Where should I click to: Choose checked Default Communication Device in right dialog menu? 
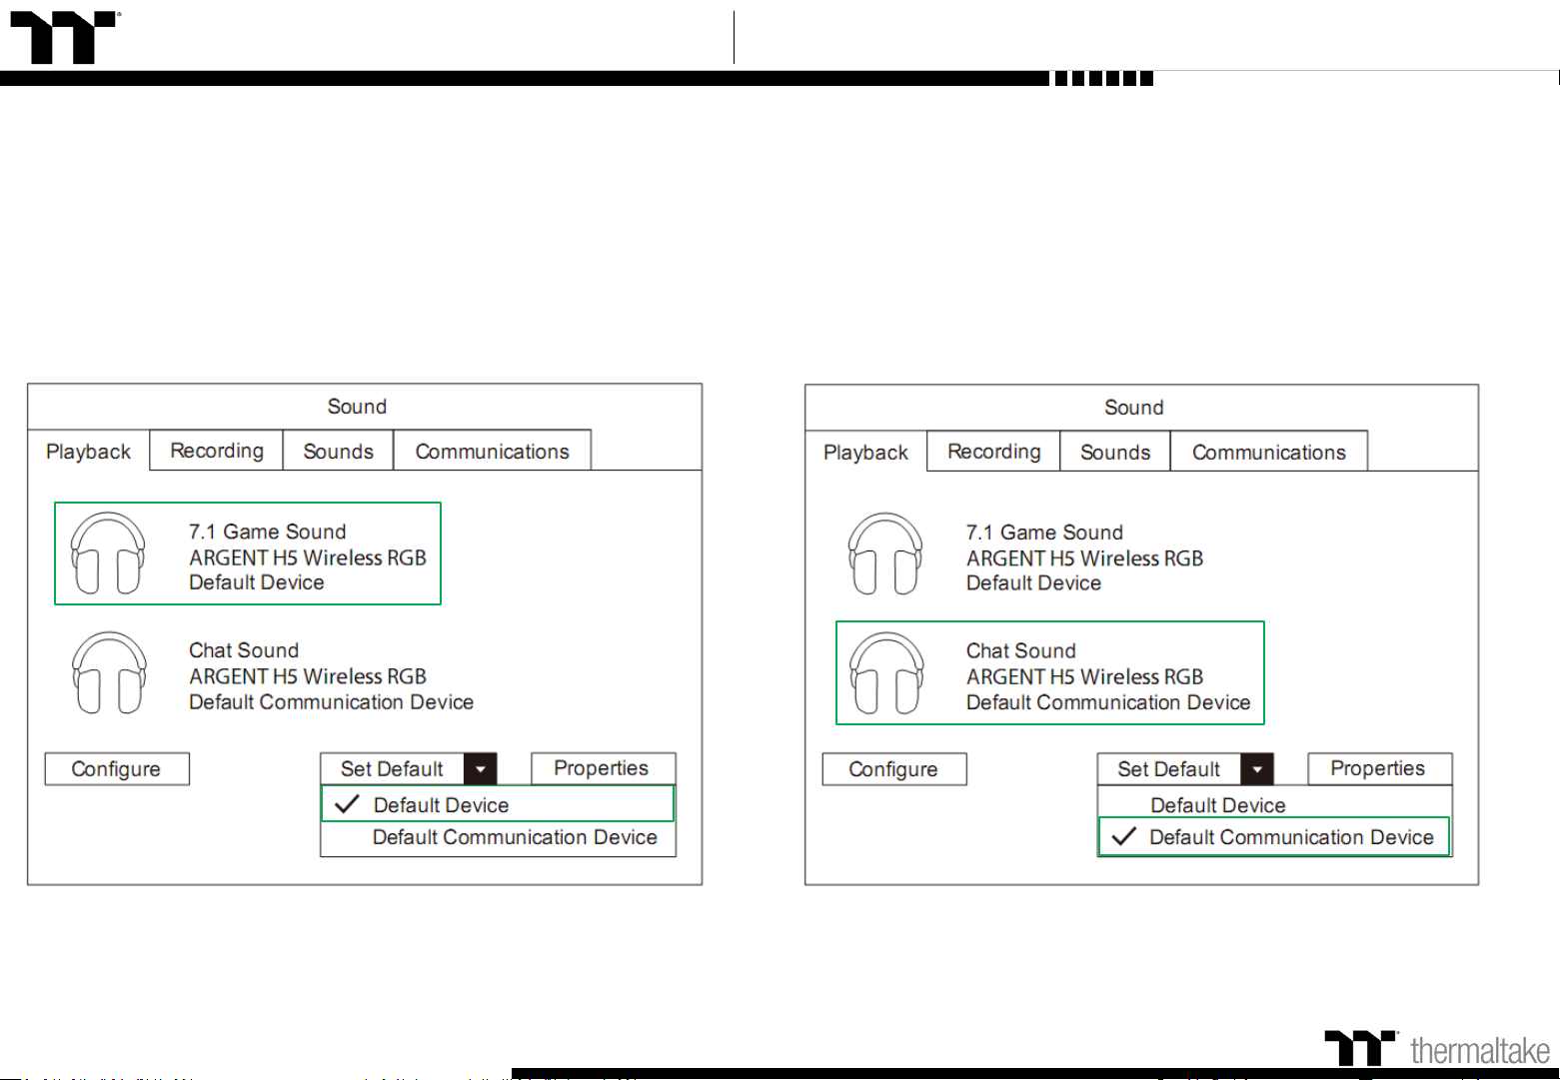click(1274, 837)
